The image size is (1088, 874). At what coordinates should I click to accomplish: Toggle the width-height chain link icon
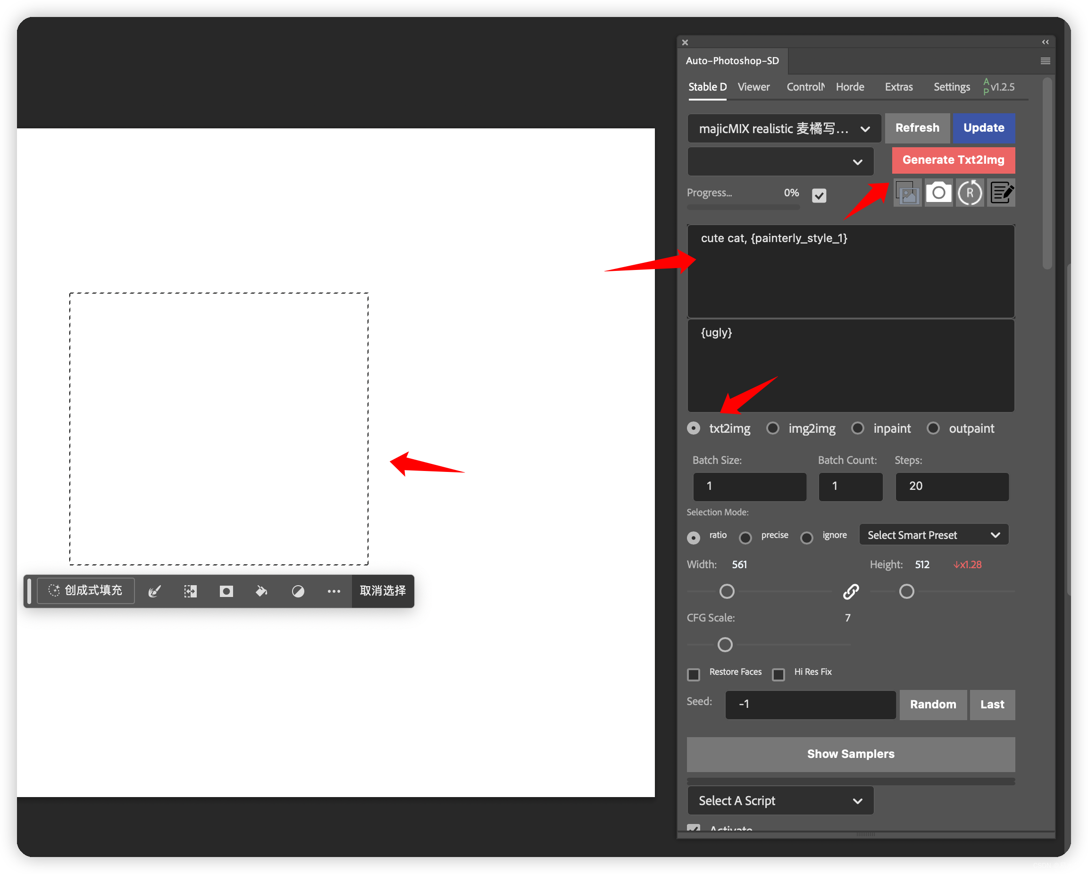click(851, 591)
